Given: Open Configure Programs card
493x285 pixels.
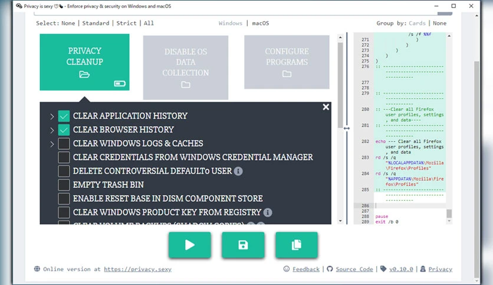Looking at the screenshot, I should click(x=287, y=62).
